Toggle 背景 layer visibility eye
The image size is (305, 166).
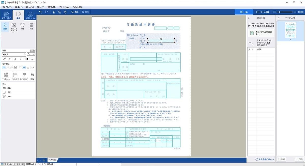(x=10, y=164)
